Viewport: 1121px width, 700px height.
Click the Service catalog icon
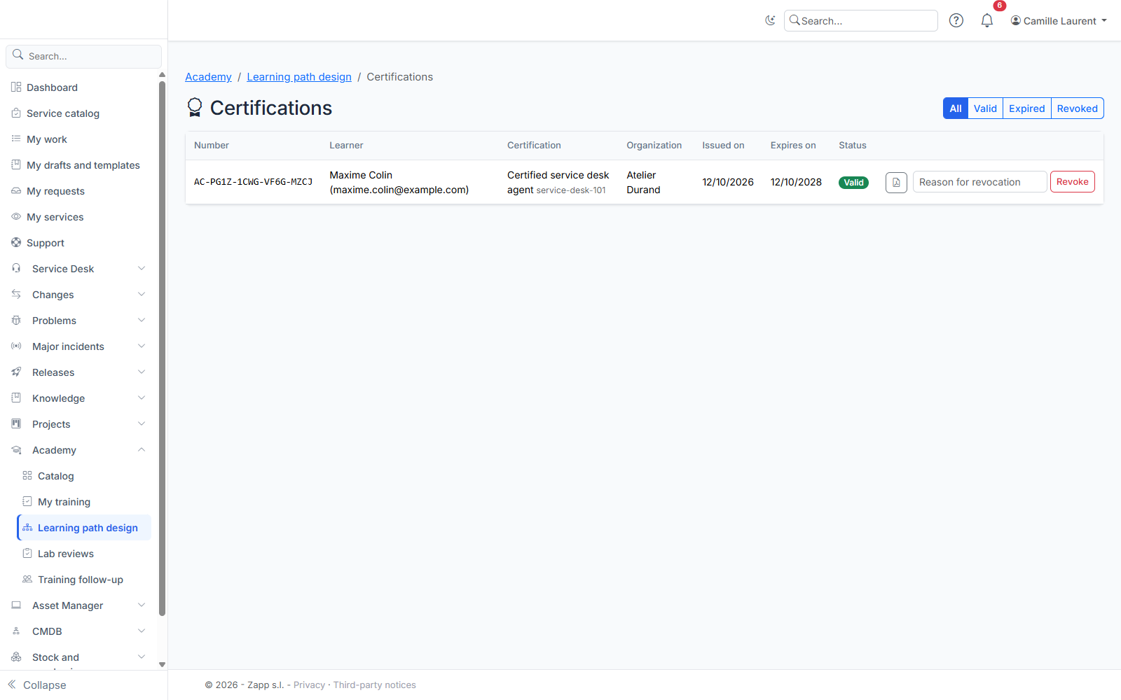click(x=16, y=113)
